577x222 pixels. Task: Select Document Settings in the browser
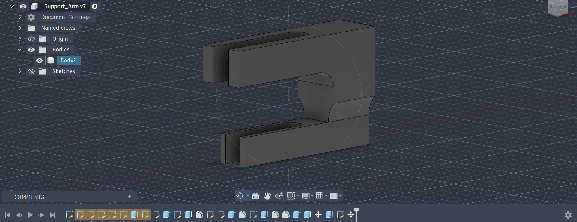65,17
